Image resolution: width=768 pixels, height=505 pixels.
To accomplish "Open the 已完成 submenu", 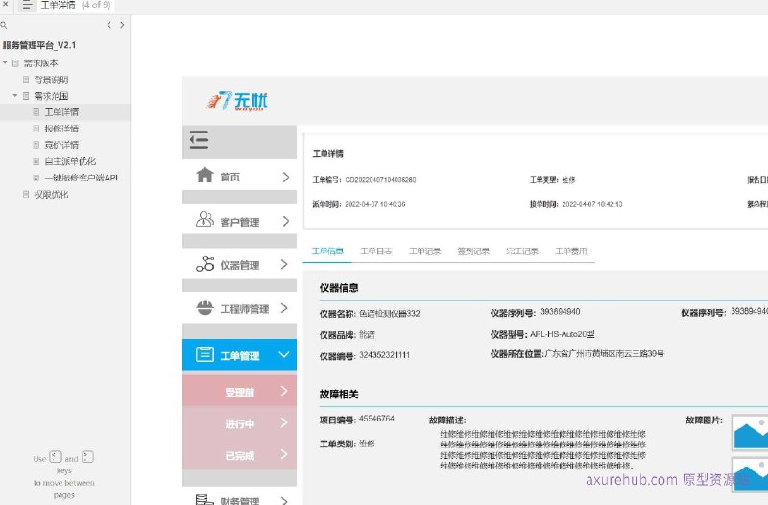I will [239, 455].
